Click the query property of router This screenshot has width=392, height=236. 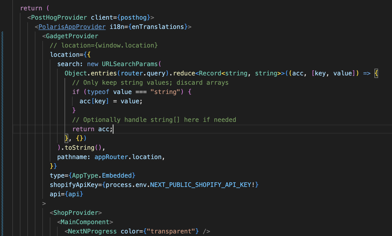[156, 73]
